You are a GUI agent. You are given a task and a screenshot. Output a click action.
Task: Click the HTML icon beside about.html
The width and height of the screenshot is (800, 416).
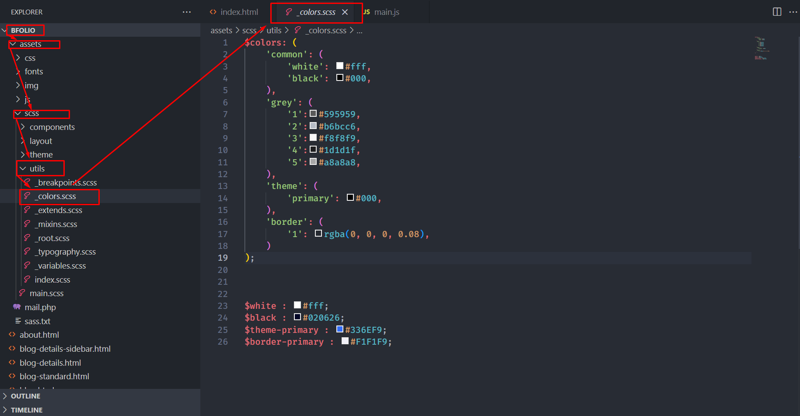12,335
